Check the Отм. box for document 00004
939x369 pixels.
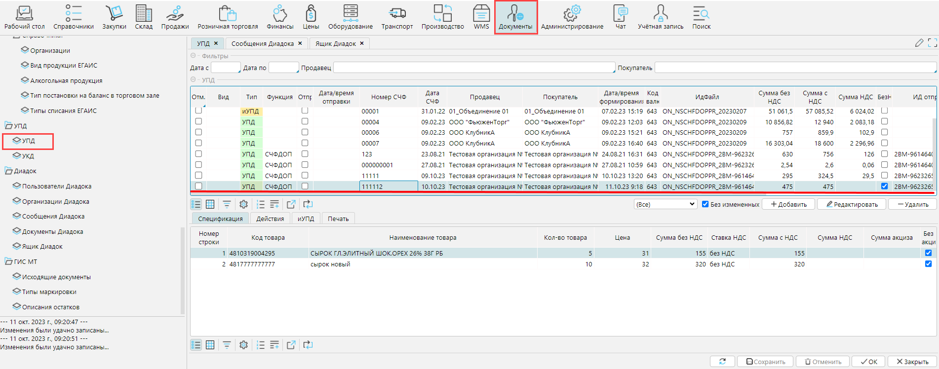[198, 121]
